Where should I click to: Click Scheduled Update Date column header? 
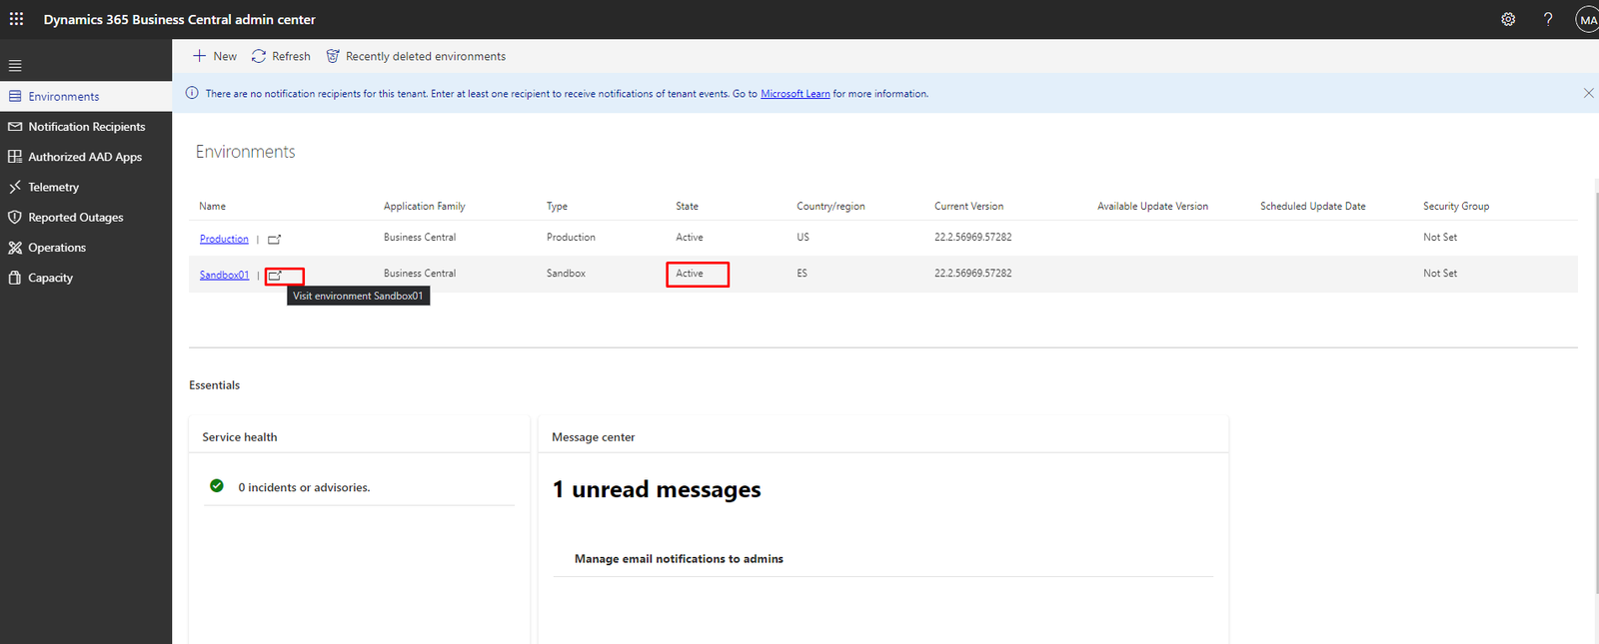pos(1312,206)
